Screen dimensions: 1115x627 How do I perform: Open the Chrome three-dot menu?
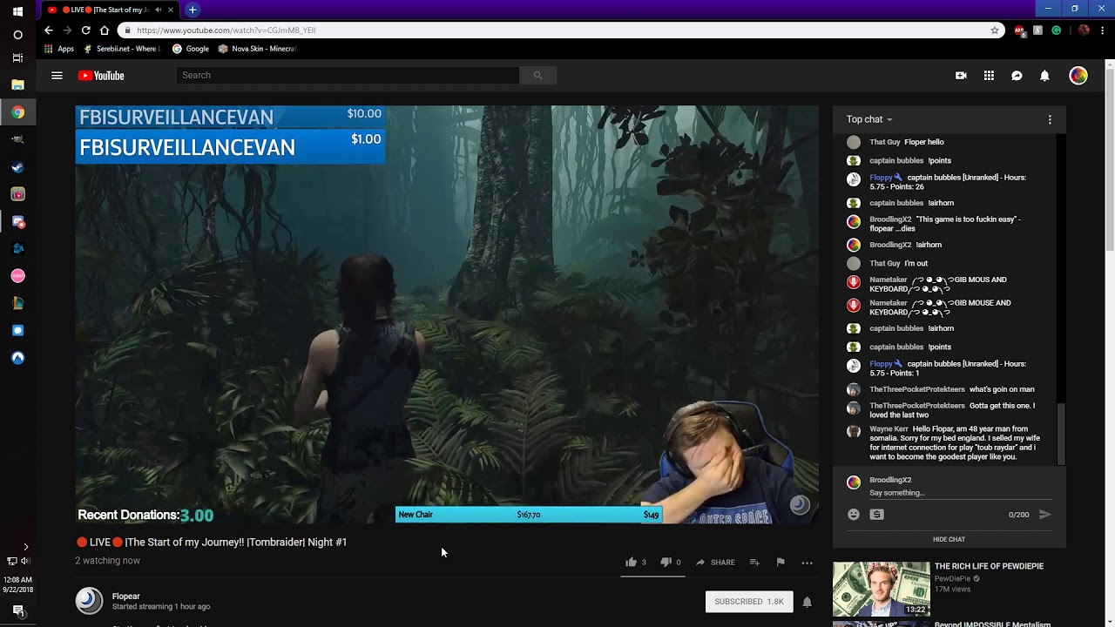(1102, 30)
